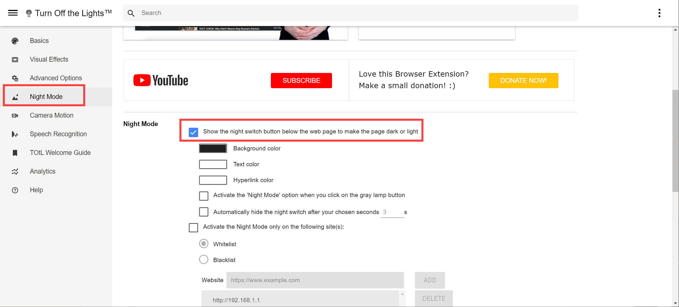Open Speech Recognition settings
This screenshot has width=679, height=307.
pyautogui.click(x=59, y=134)
